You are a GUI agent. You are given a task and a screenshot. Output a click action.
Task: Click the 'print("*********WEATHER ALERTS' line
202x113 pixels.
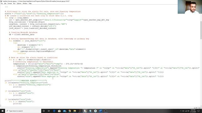(x=26, y=81)
